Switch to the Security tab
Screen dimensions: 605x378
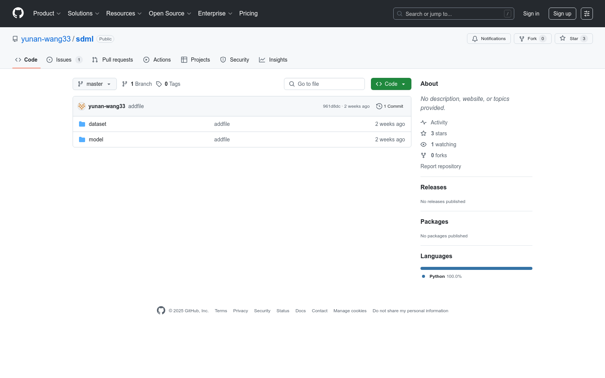point(234,60)
